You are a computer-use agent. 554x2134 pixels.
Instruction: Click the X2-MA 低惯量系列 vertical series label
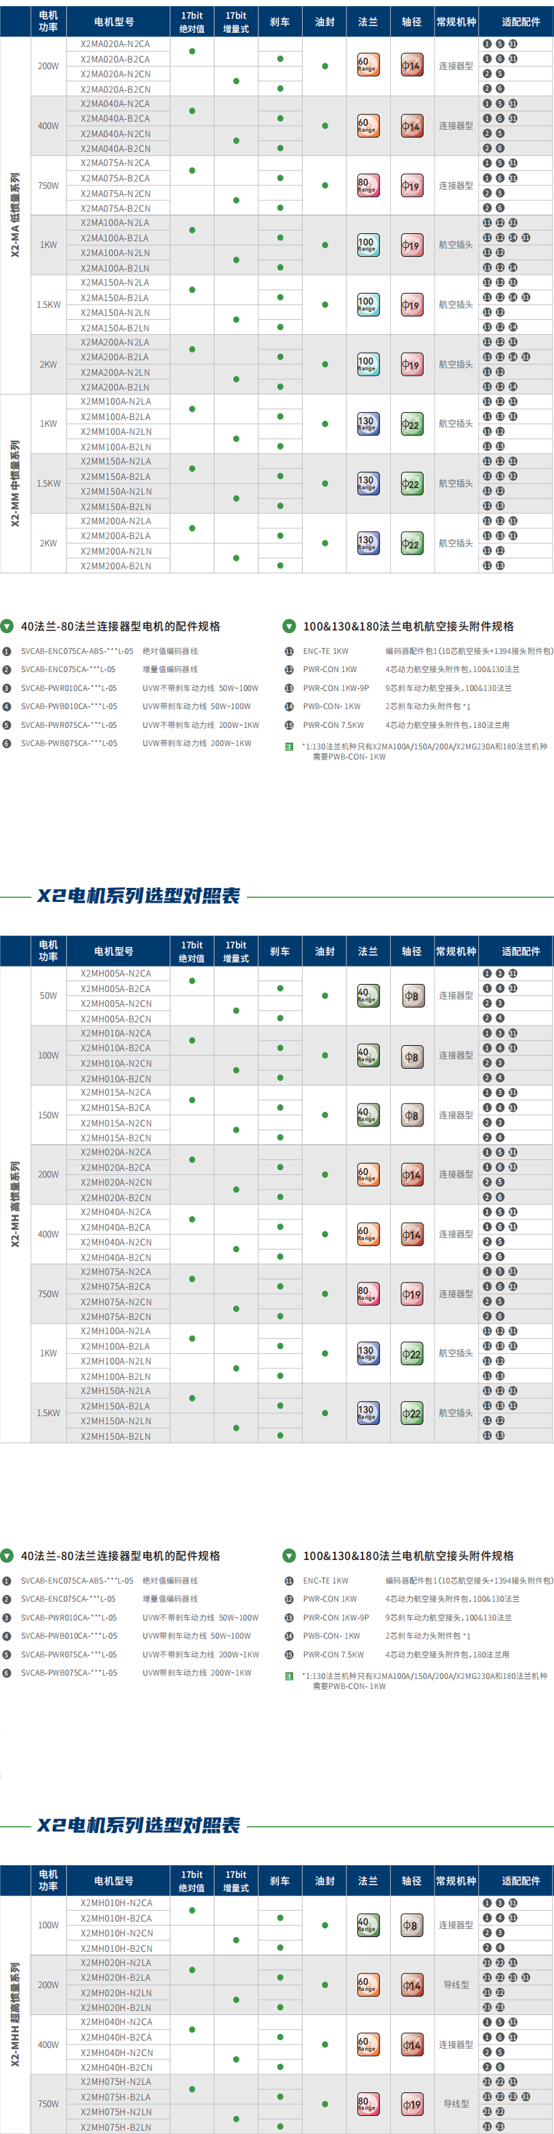click(15, 215)
